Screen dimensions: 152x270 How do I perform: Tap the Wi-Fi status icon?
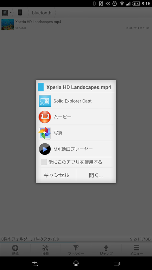pos(122,3)
